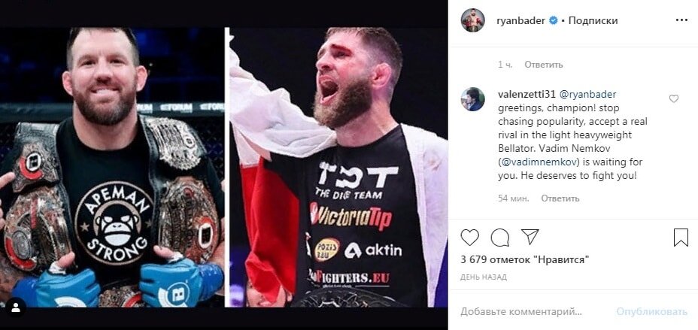This screenshot has width=698, height=330.
Task: Open the three-dots post options menu
Action: click(x=681, y=20)
